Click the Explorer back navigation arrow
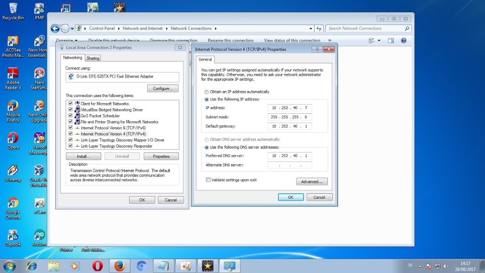Screen dimensions: 485x273 pos(55,28)
